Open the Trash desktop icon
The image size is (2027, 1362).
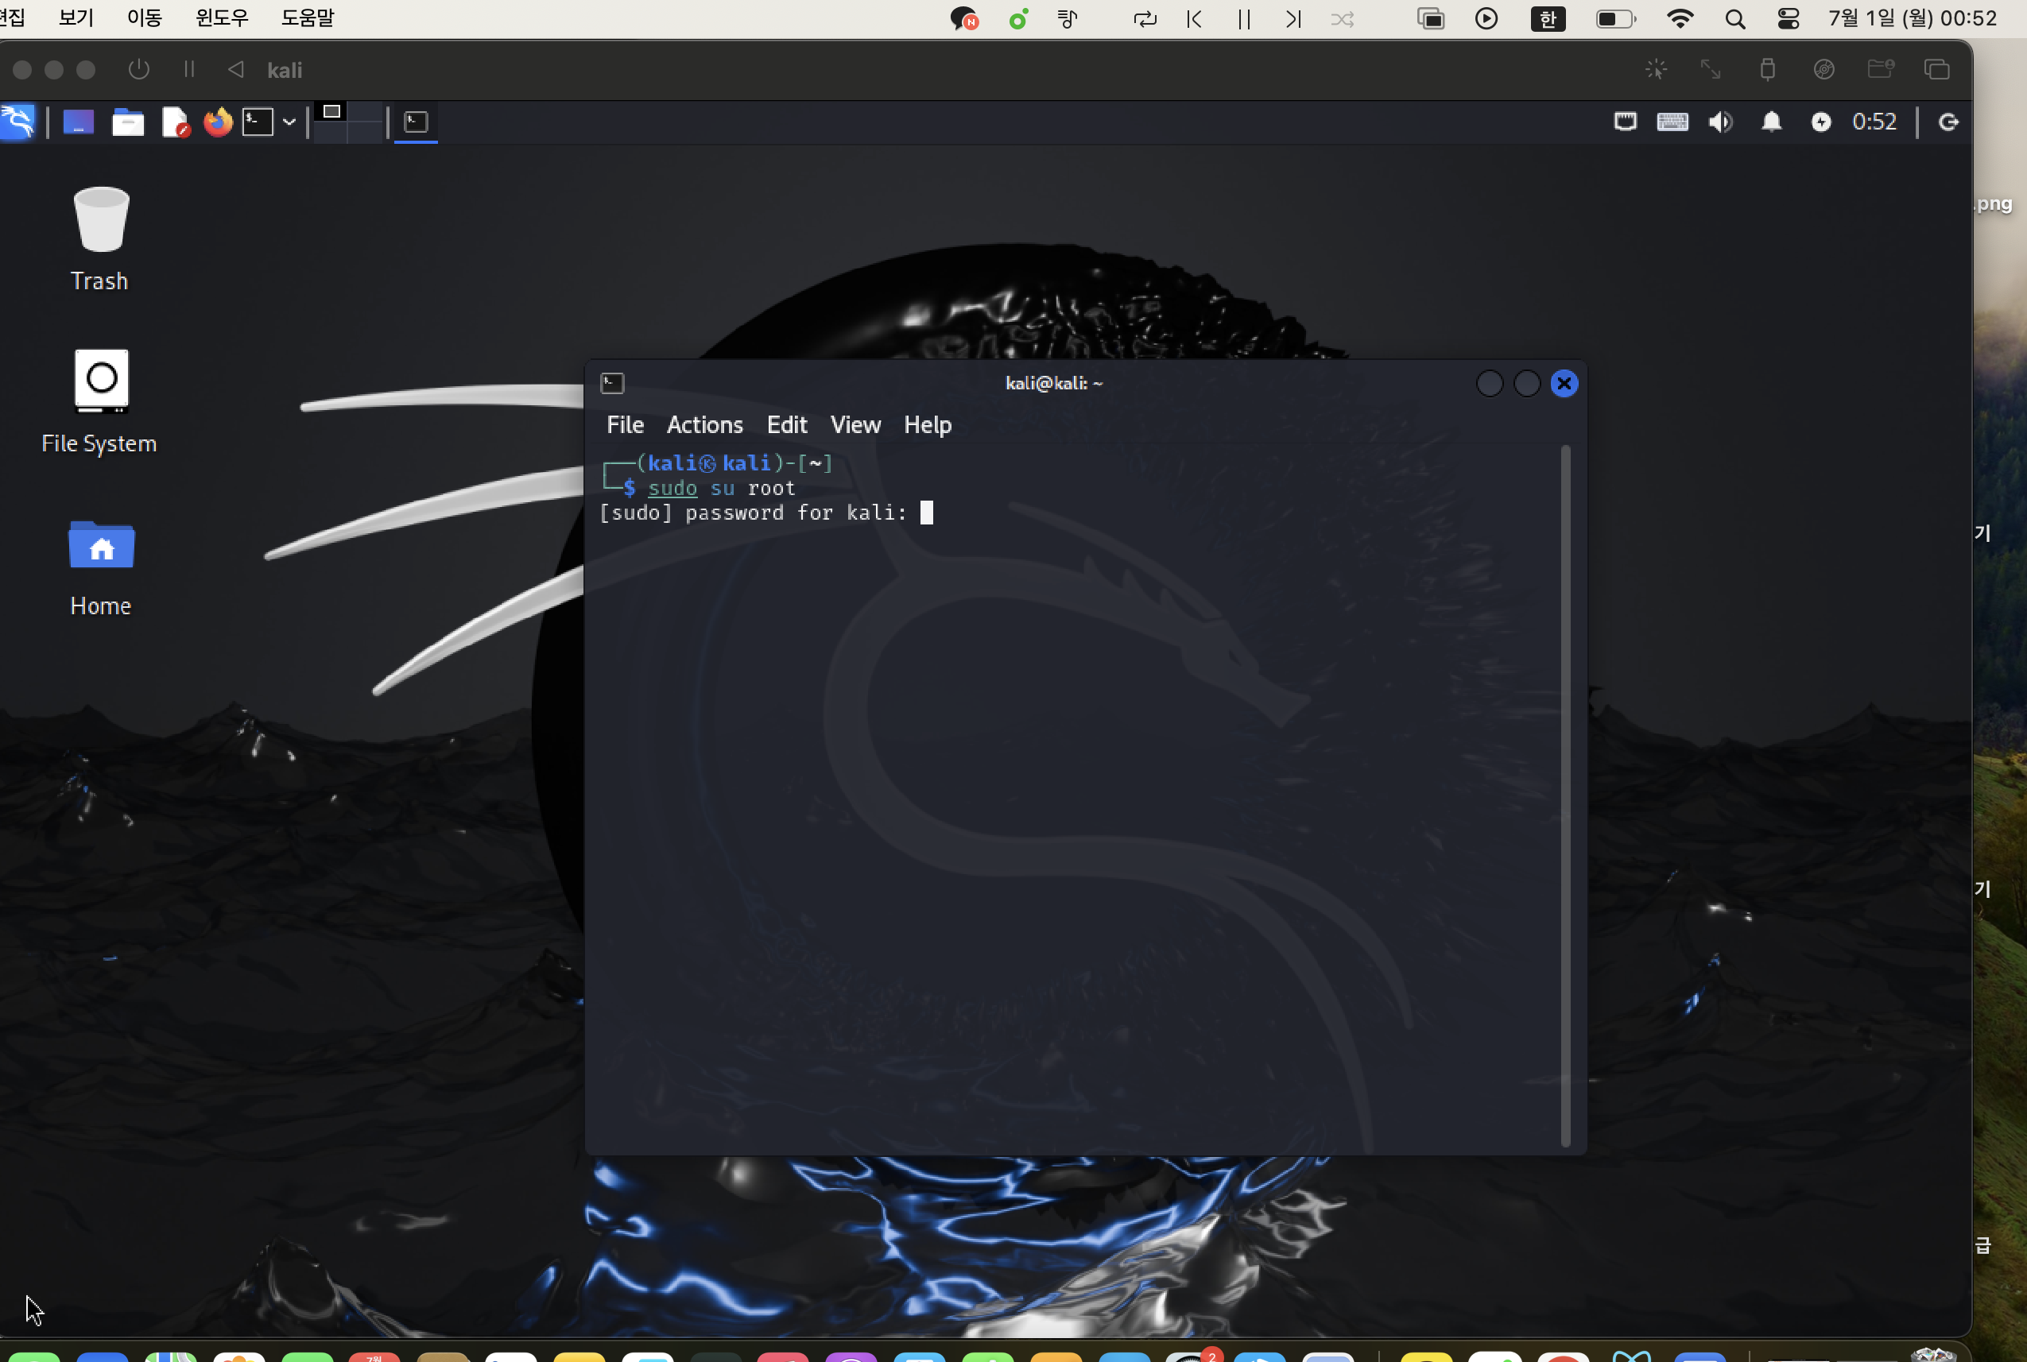point(101,222)
